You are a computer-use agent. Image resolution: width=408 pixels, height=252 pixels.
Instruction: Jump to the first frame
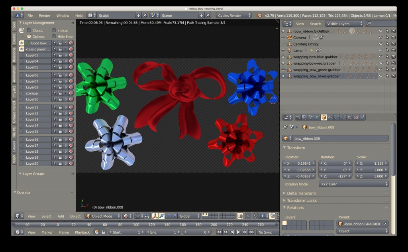(x=219, y=232)
